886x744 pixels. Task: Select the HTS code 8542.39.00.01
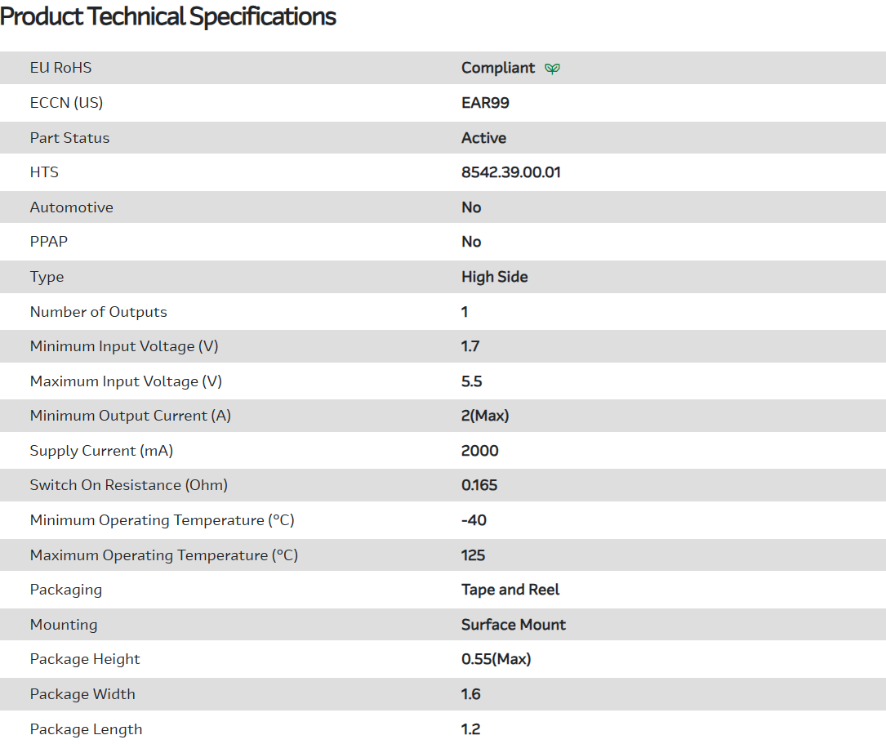(x=511, y=172)
